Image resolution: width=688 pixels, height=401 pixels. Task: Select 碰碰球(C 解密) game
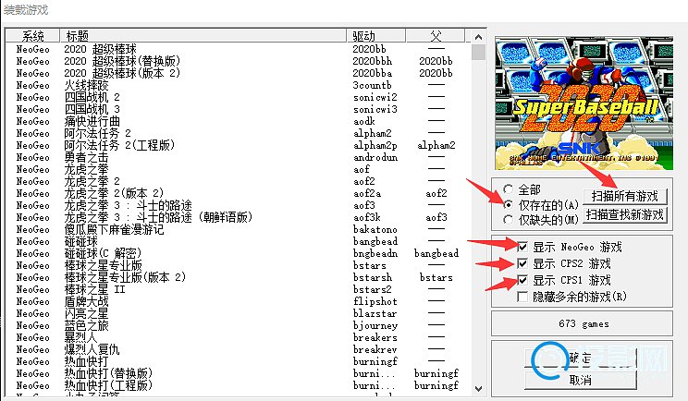[238, 253]
